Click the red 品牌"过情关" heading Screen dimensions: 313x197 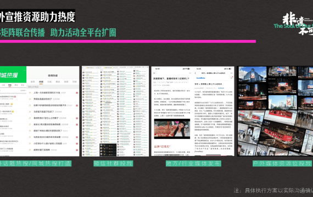pos(162,147)
